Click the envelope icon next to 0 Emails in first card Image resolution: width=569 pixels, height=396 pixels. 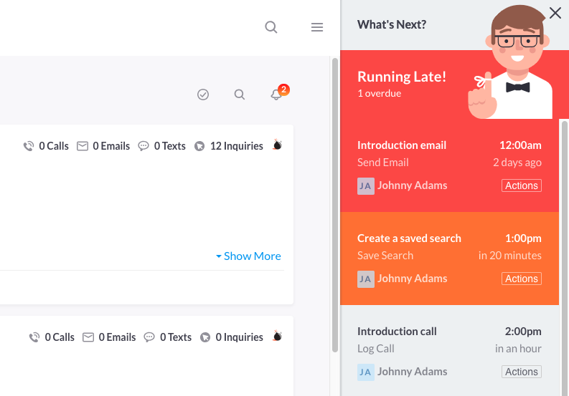[83, 146]
